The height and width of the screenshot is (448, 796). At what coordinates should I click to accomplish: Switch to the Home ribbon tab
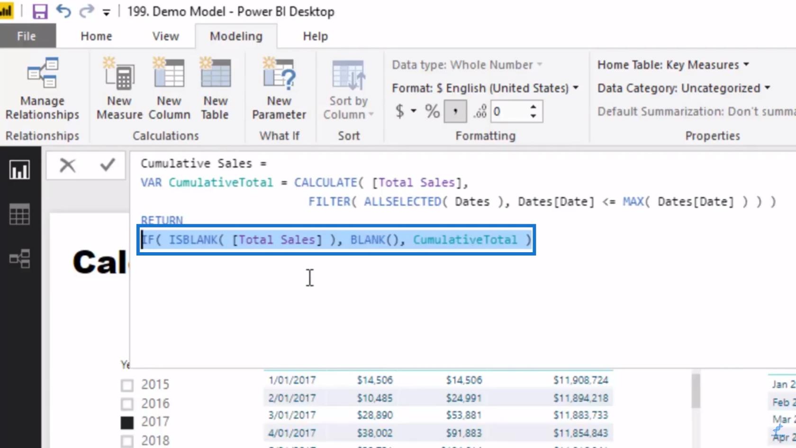(x=96, y=36)
